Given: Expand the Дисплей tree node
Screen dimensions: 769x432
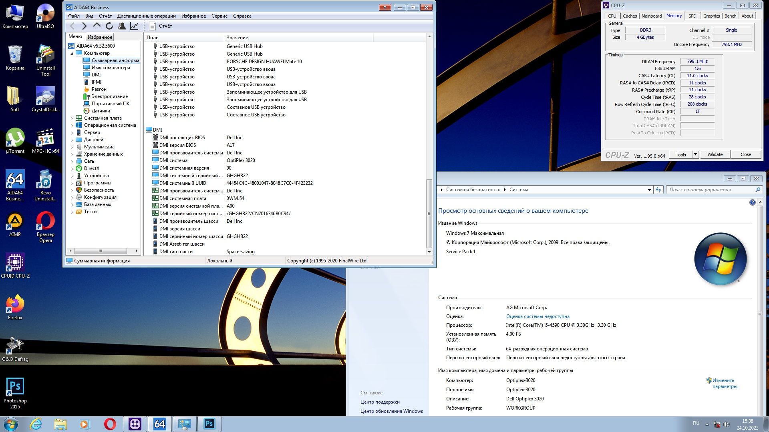Looking at the screenshot, I should [72, 140].
